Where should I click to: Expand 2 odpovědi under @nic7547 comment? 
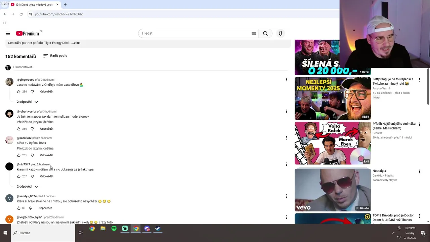coord(27,187)
